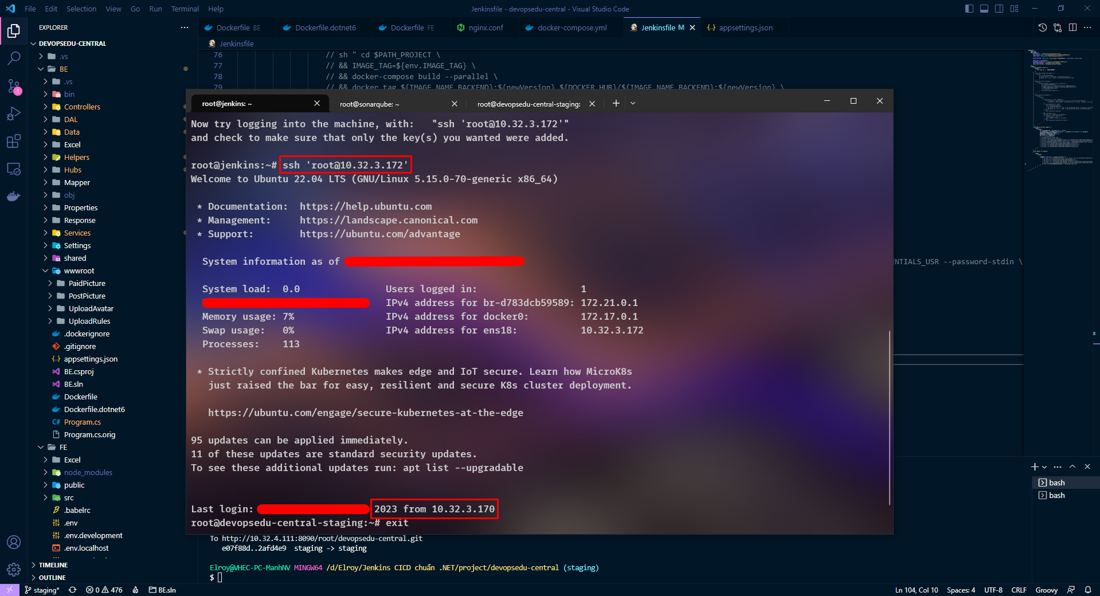Open appsettings.json in the explorer tree
Screen dimensions: 1100x596
[91, 359]
